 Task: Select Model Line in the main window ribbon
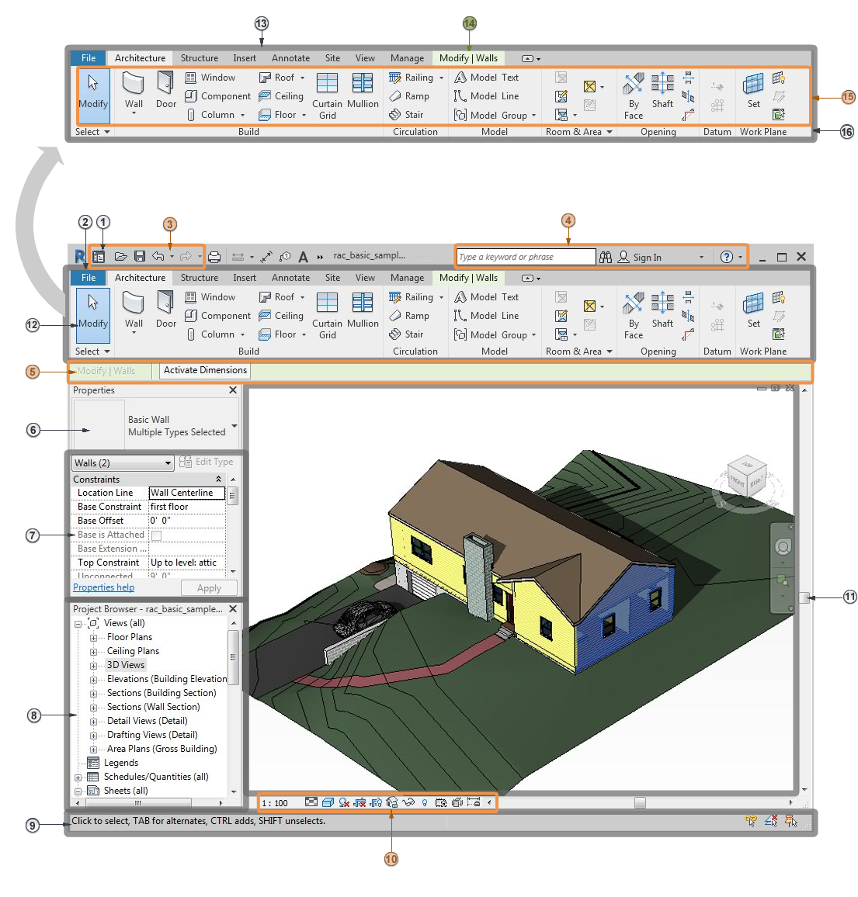tap(487, 315)
